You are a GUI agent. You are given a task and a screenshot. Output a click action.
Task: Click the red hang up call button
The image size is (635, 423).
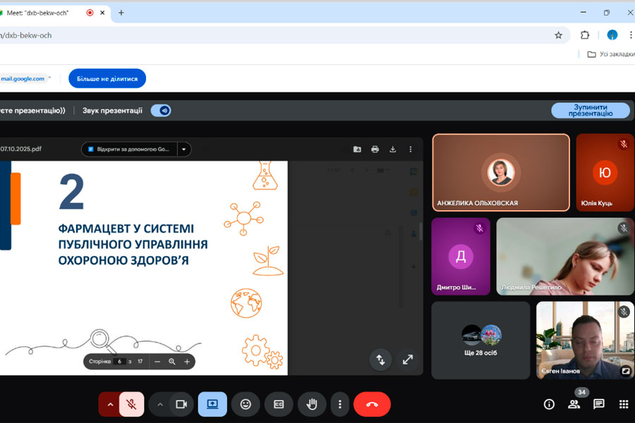point(372,404)
